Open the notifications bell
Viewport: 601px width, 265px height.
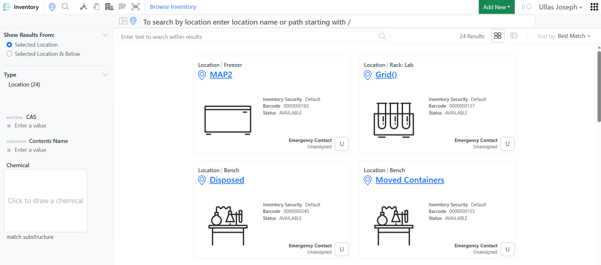(529, 7)
